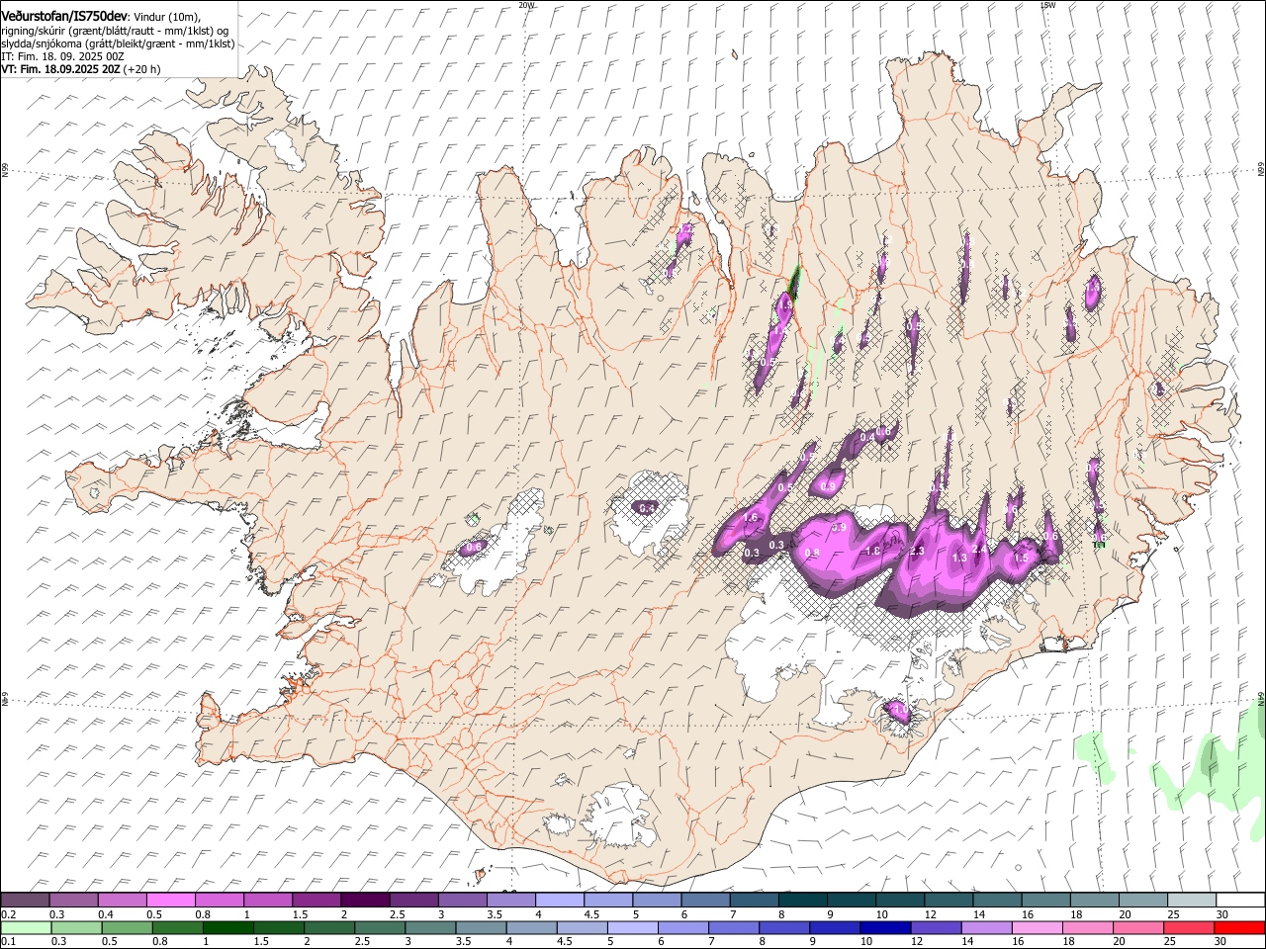Click the pale green 0.1 rain-scale swatch
The width and height of the screenshot is (1266, 949).
(26, 927)
